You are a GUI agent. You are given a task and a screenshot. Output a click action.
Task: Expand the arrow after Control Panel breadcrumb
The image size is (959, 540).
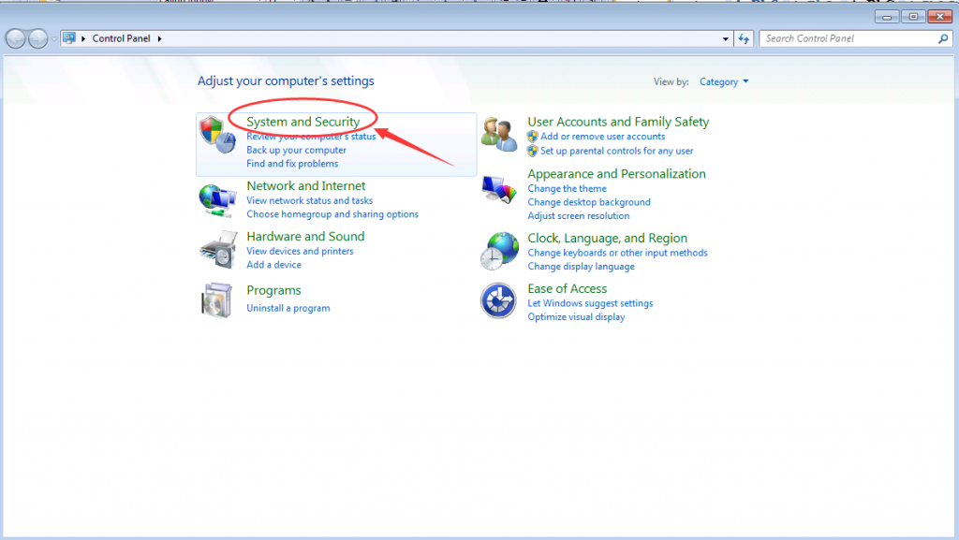click(159, 38)
